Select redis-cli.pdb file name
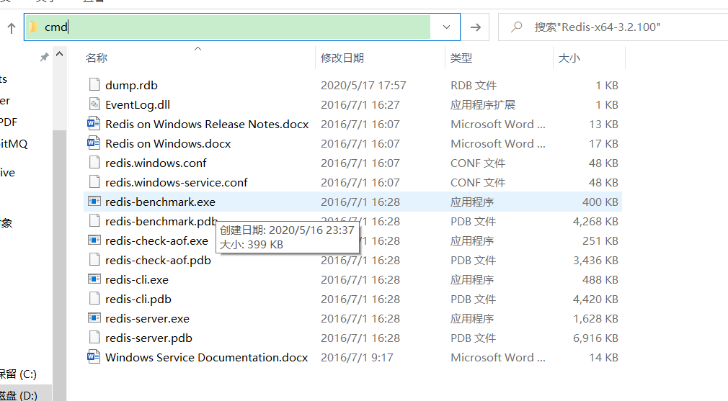This screenshot has height=401, width=728. (138, 299)
